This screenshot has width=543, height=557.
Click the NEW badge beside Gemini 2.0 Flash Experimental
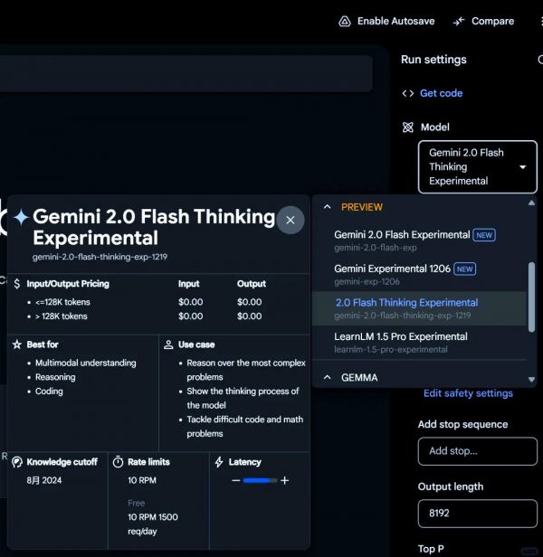point(484,235)
